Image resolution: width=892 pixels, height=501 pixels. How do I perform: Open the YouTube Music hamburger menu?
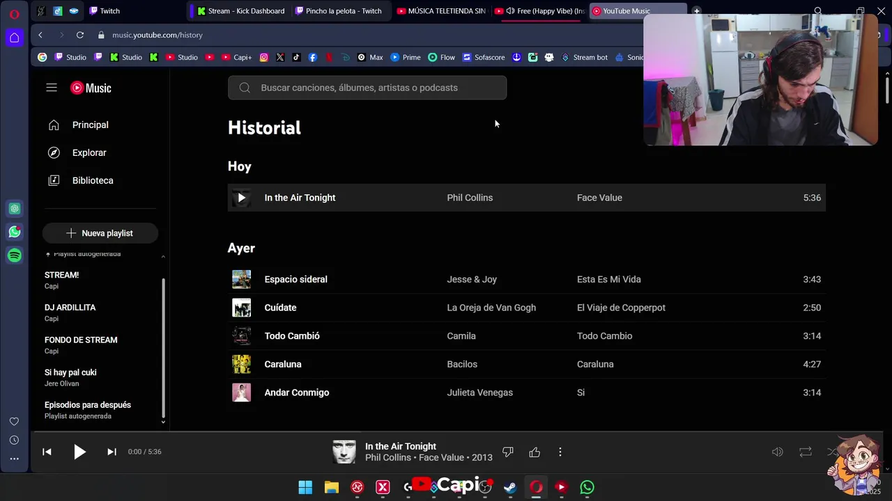[52, 88]
